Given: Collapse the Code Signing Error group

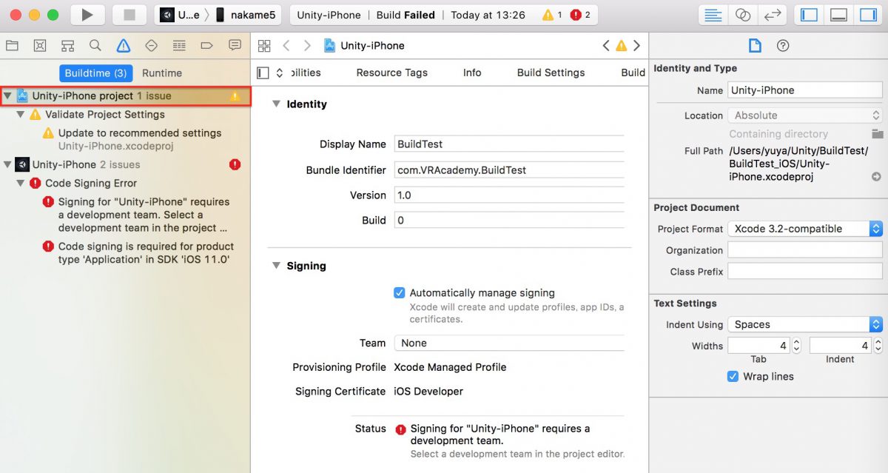Looking at the screenshot, I should coord(21,183).
